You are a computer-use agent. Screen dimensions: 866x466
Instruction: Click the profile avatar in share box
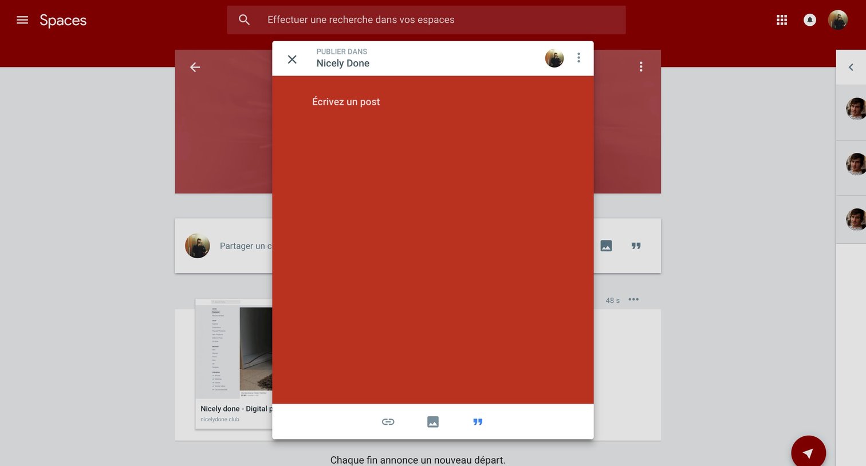(x=198, y=246)
